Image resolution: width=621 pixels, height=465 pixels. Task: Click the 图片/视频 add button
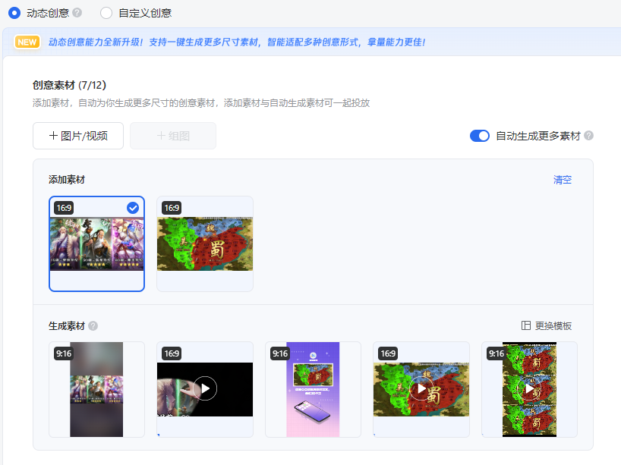coord(77,136)
